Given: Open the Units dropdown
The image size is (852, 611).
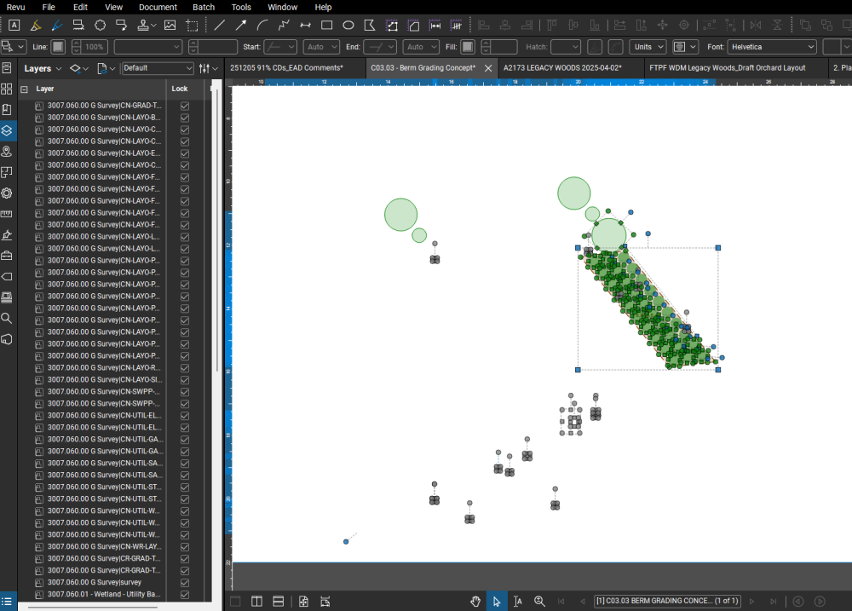Looking at the screenshot, I should tap(648, 47).
